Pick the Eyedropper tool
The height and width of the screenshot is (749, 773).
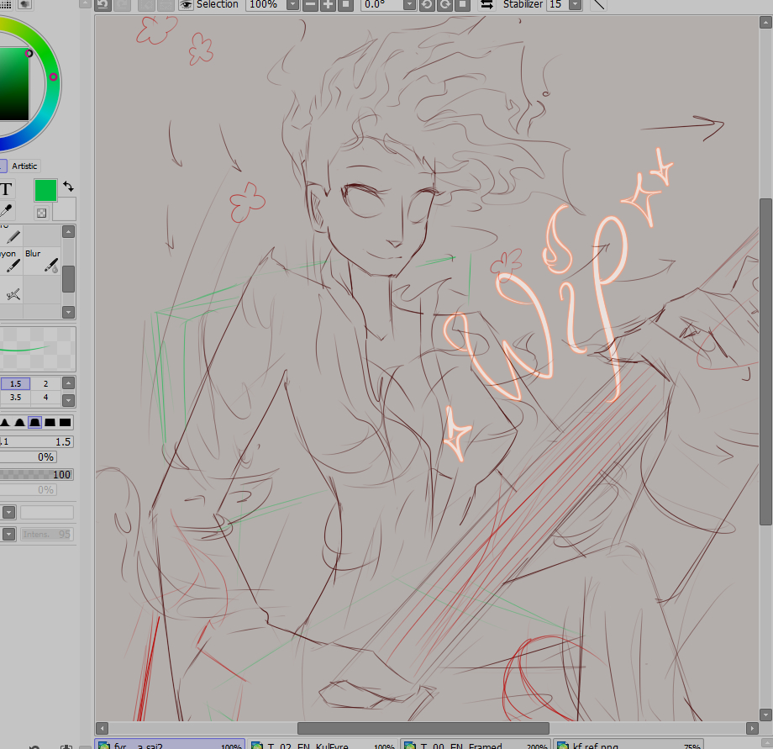click(x=7, y=211)
